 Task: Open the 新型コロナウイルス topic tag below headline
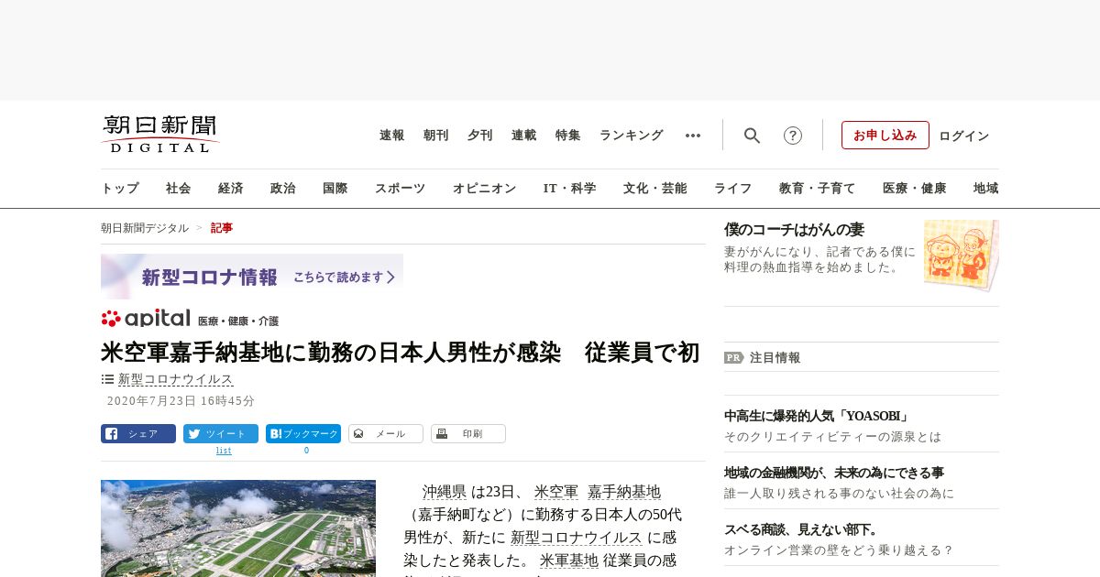(x=176, y=379)
